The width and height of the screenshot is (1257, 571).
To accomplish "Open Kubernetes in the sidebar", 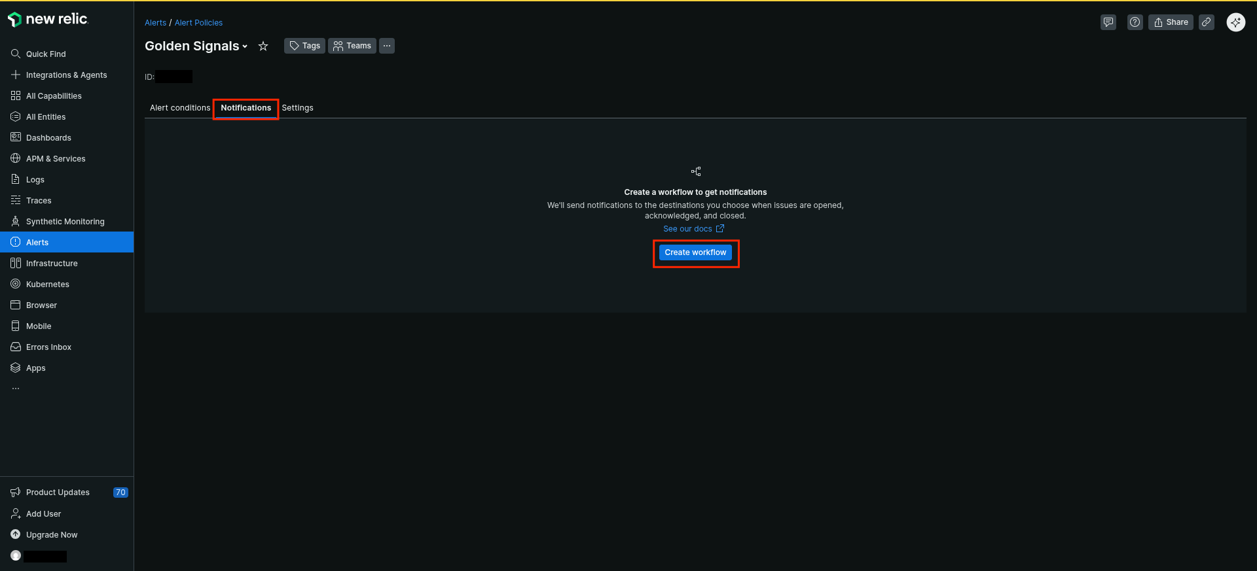I will coord(47,285).
